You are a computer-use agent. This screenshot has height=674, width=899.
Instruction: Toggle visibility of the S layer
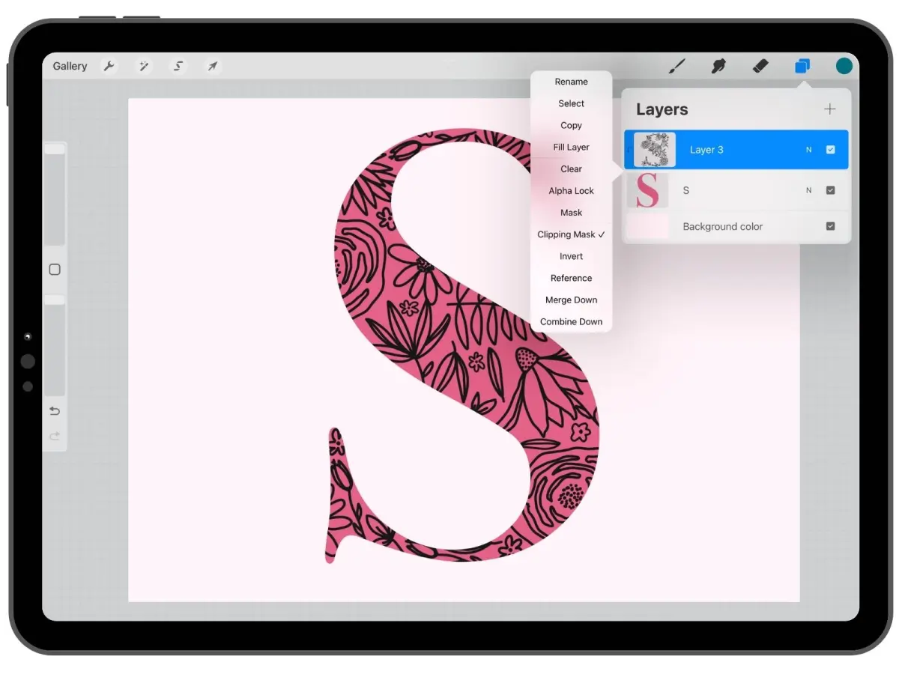pos(830,190)
